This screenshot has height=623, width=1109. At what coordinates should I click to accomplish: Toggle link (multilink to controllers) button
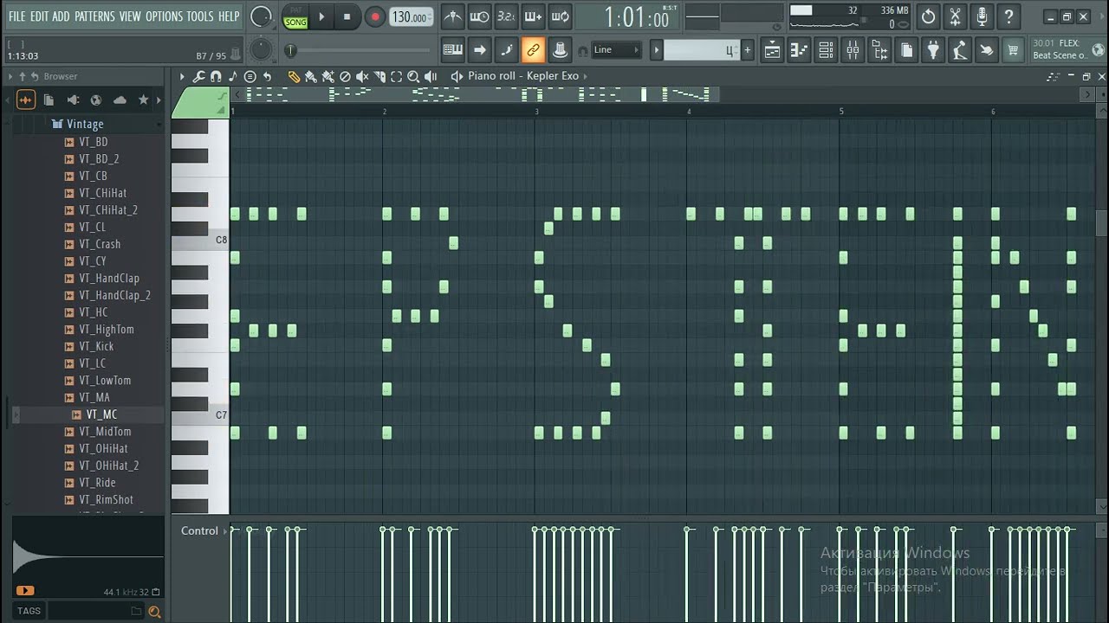coord(533,50)
